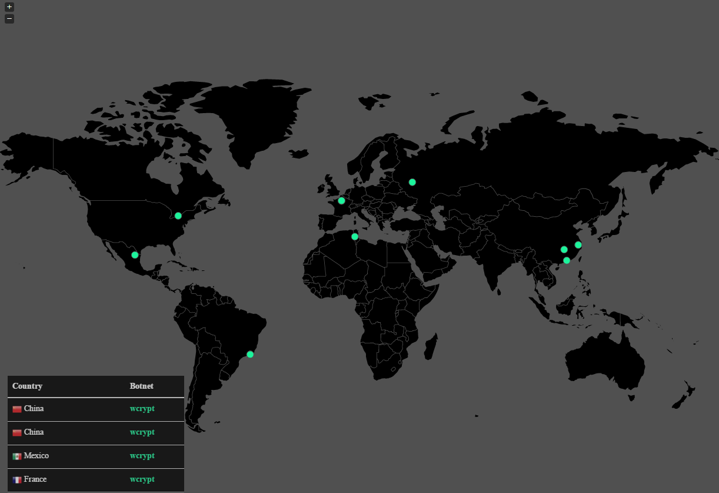
Task: Select the second China row country name
Action: pos(34,432)
